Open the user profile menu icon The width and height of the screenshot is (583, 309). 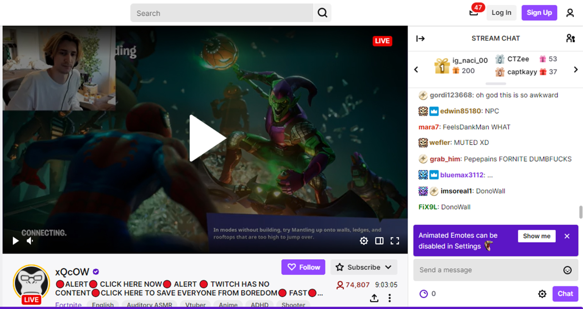570,13
